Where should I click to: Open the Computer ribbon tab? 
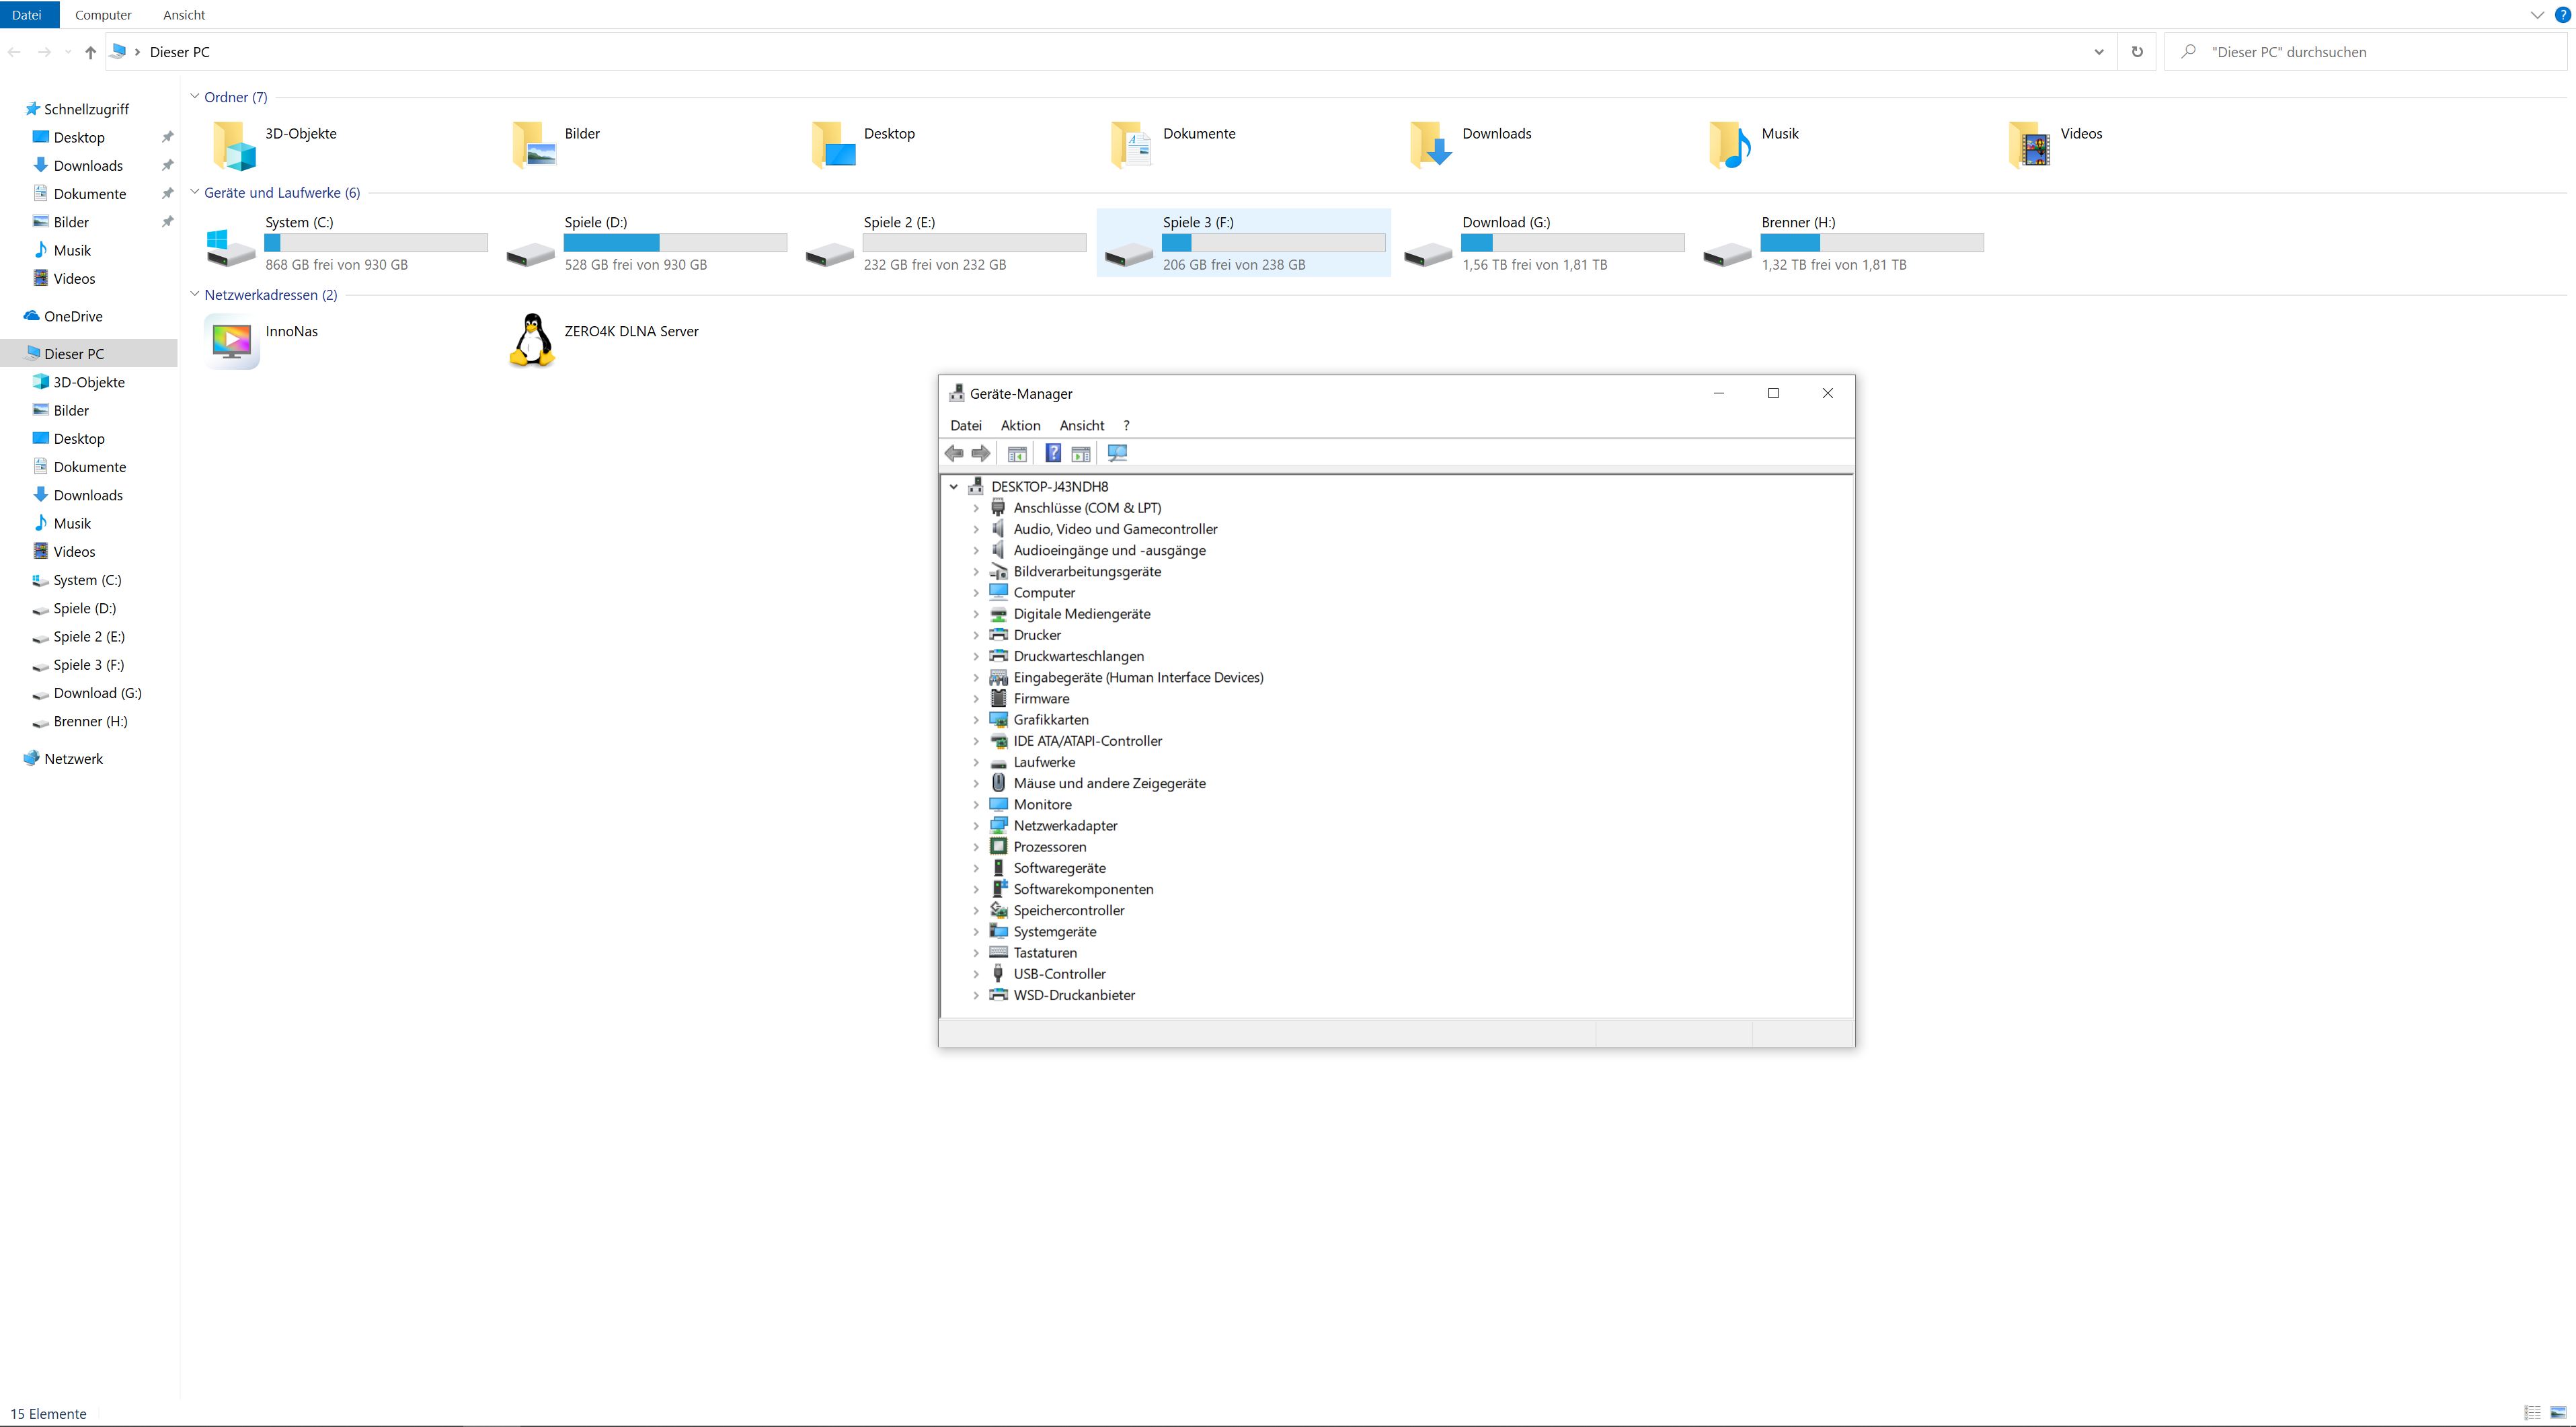[103, 15]
